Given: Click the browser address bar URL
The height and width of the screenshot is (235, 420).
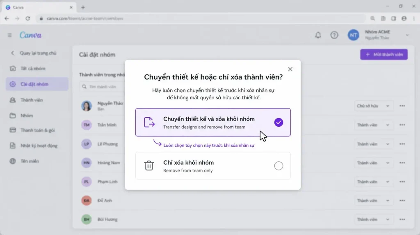Looking at the screenshot, I should (85, 18).
